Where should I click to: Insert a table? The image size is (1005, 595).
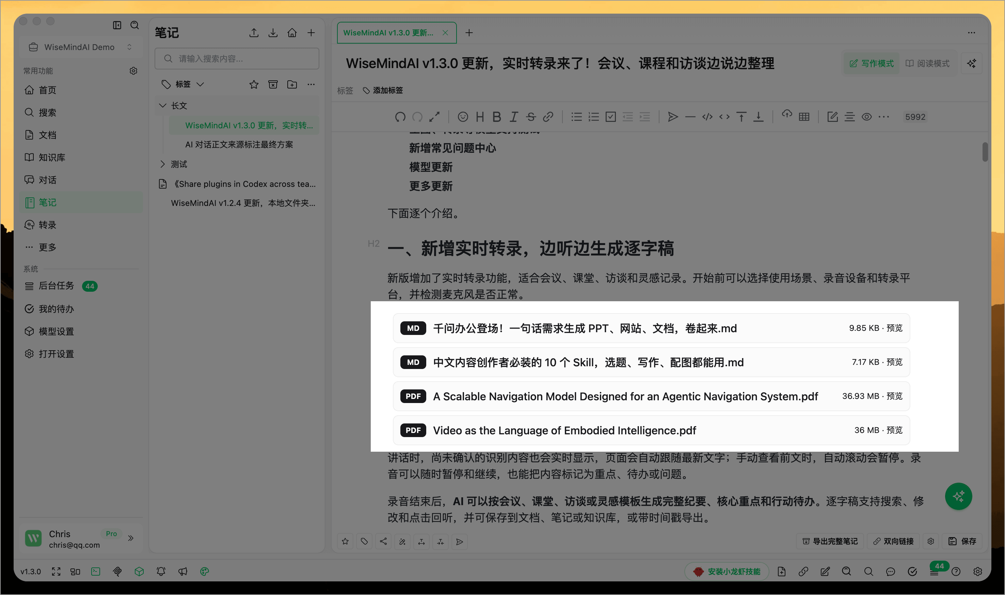coord(804,117)
